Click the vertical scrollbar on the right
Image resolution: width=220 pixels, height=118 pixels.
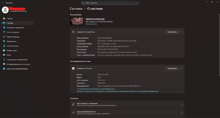coord(219,45)
